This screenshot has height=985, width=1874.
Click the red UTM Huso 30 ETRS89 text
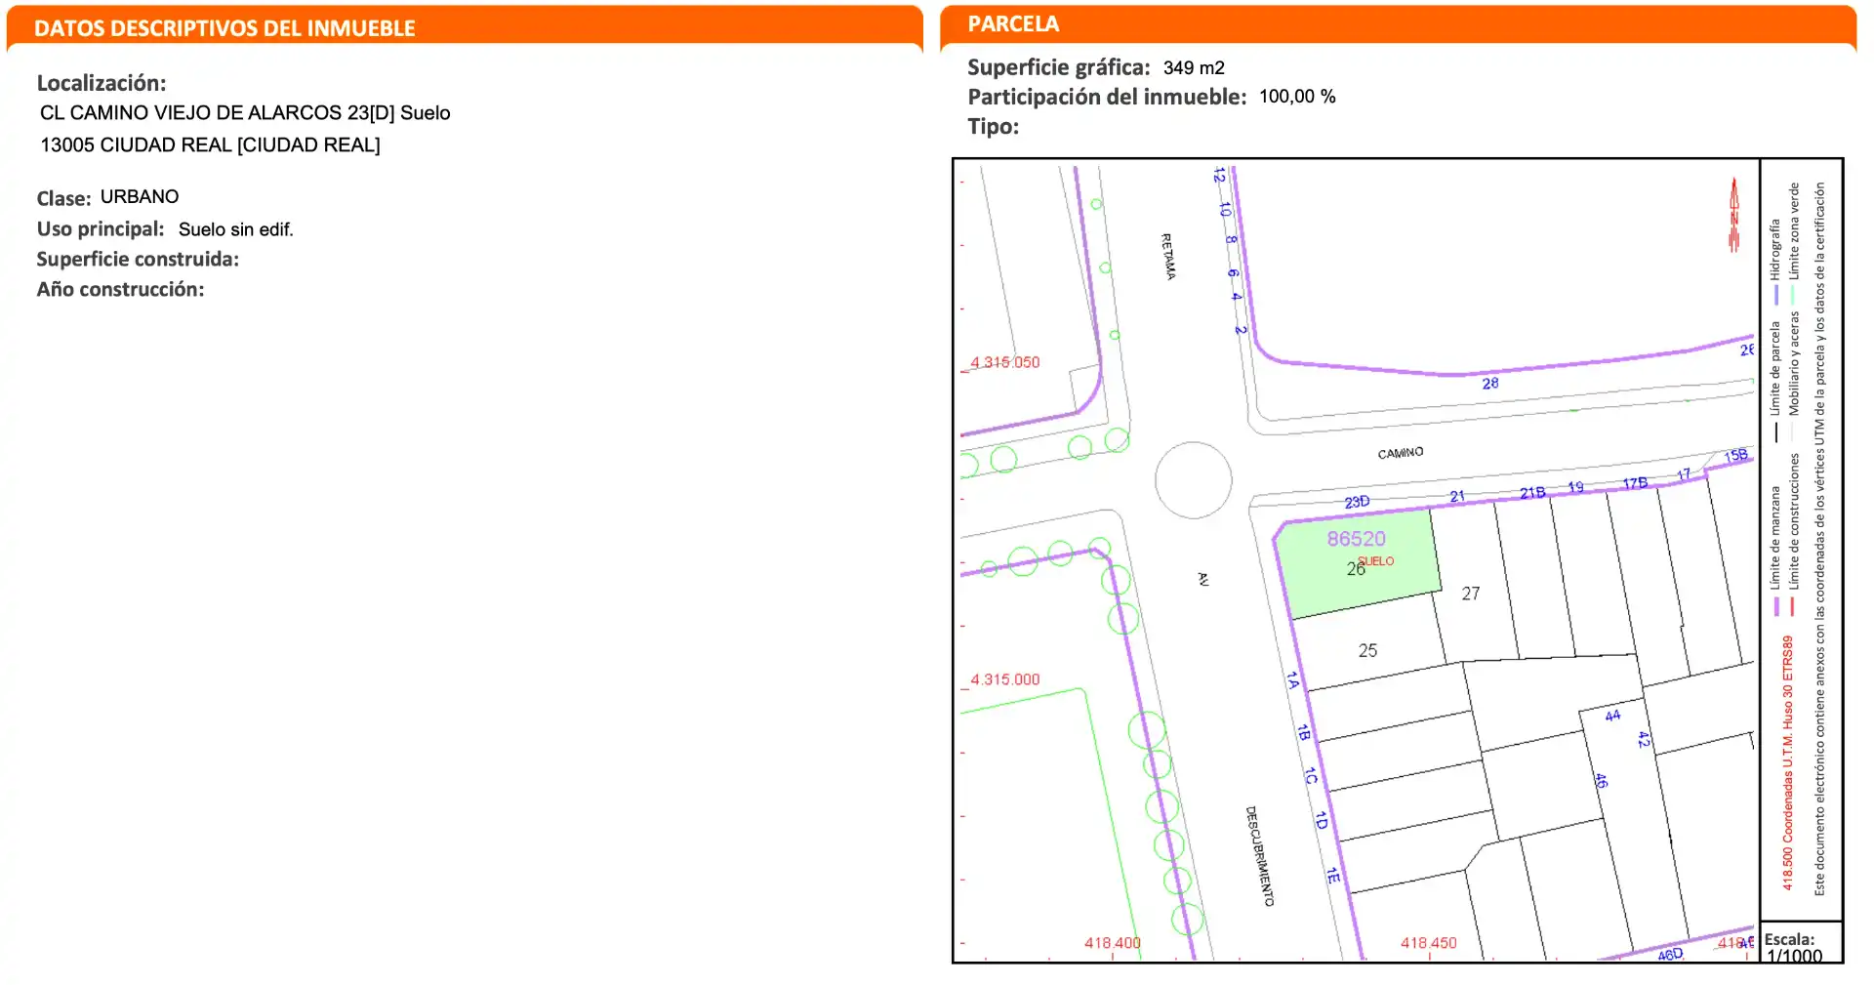tap(1788, 762)
